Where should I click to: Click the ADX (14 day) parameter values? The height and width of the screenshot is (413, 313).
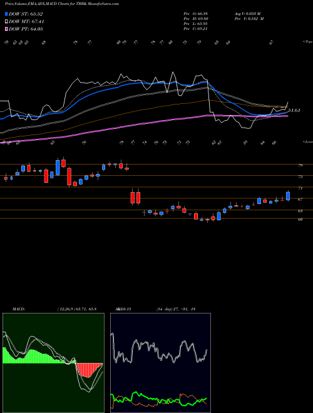click(175, 309)
